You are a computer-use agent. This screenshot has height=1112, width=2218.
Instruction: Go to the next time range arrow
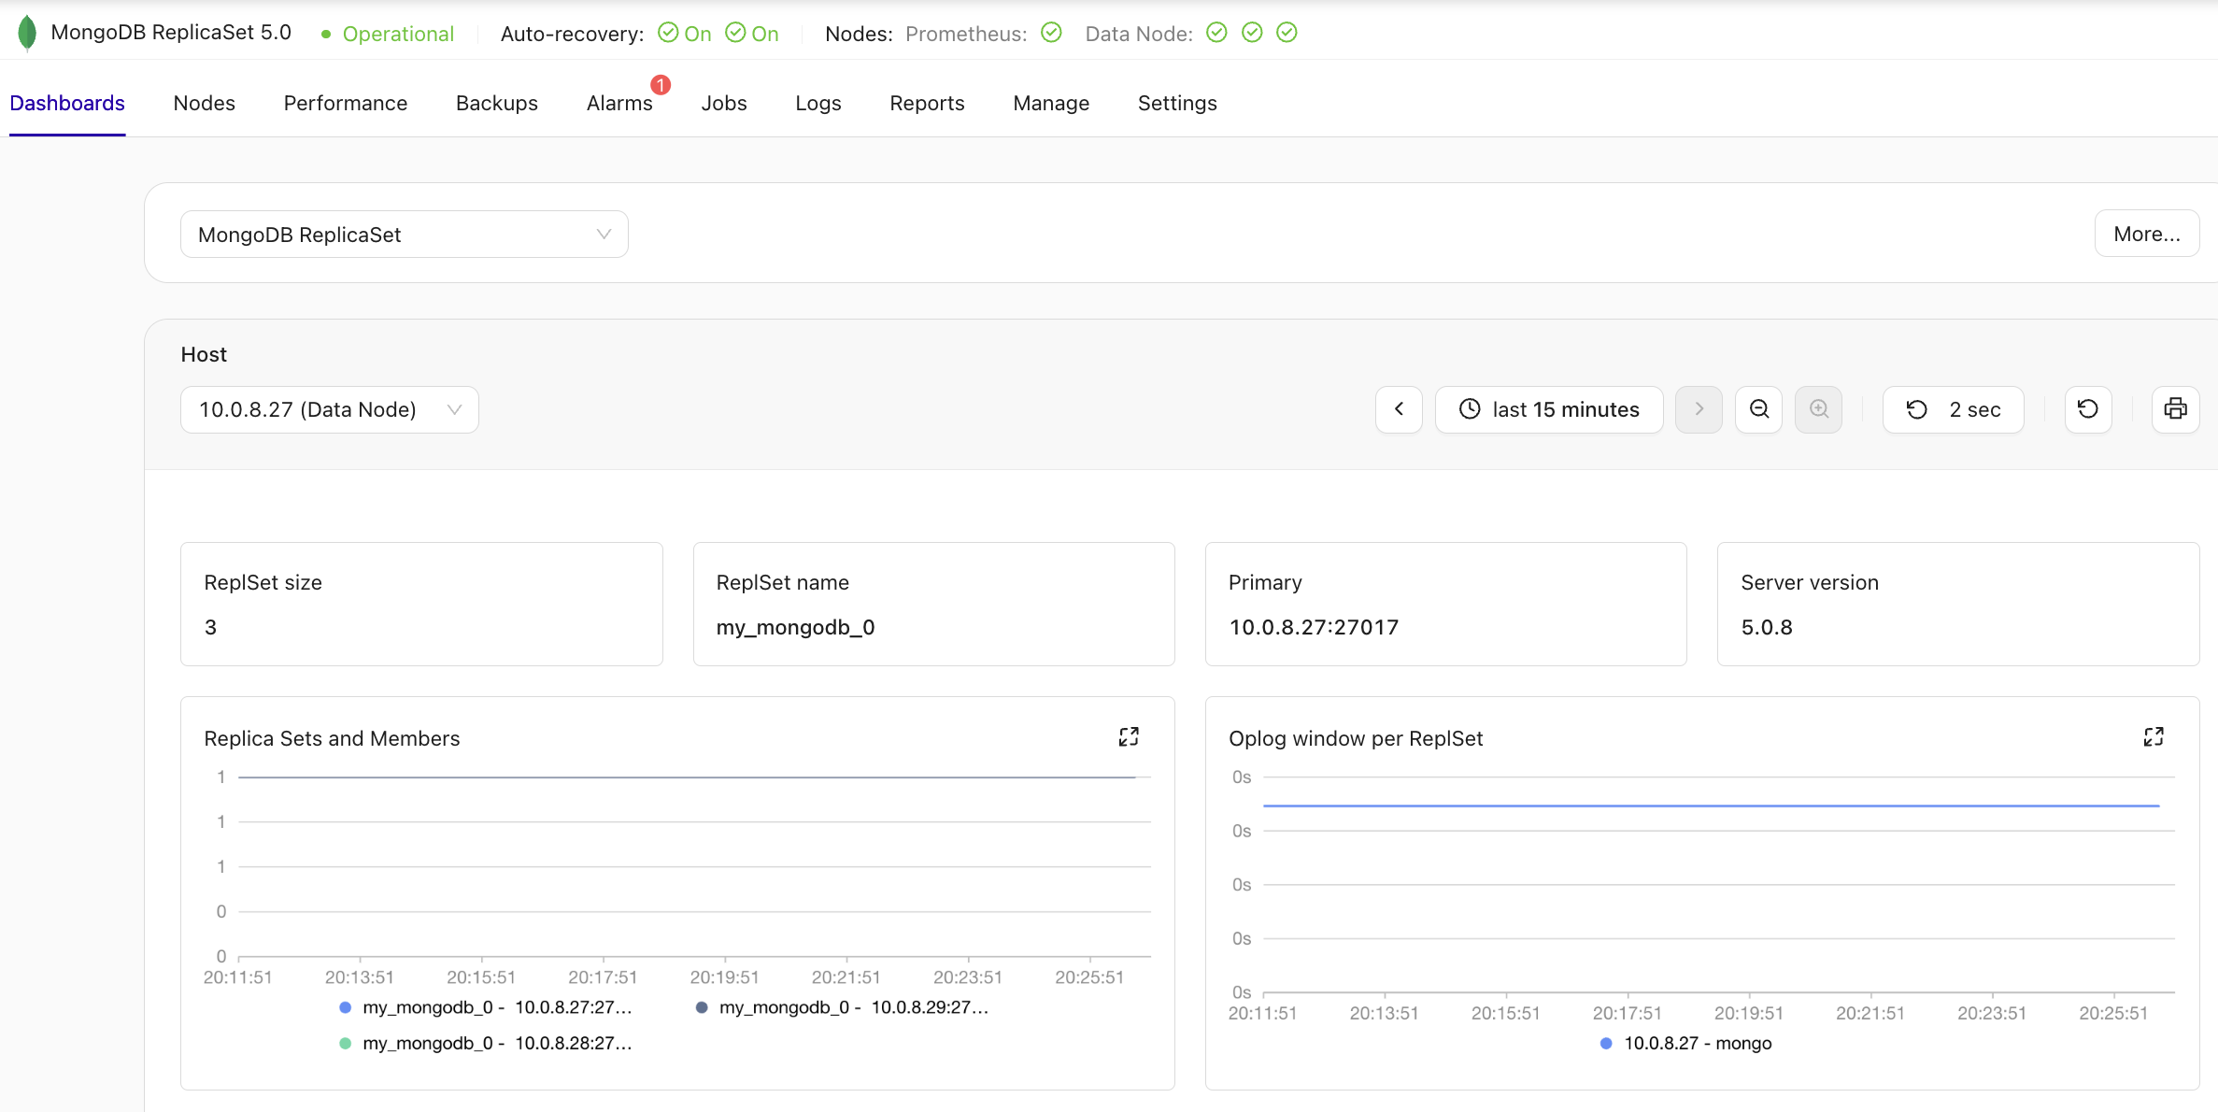tap(1699, 409)
